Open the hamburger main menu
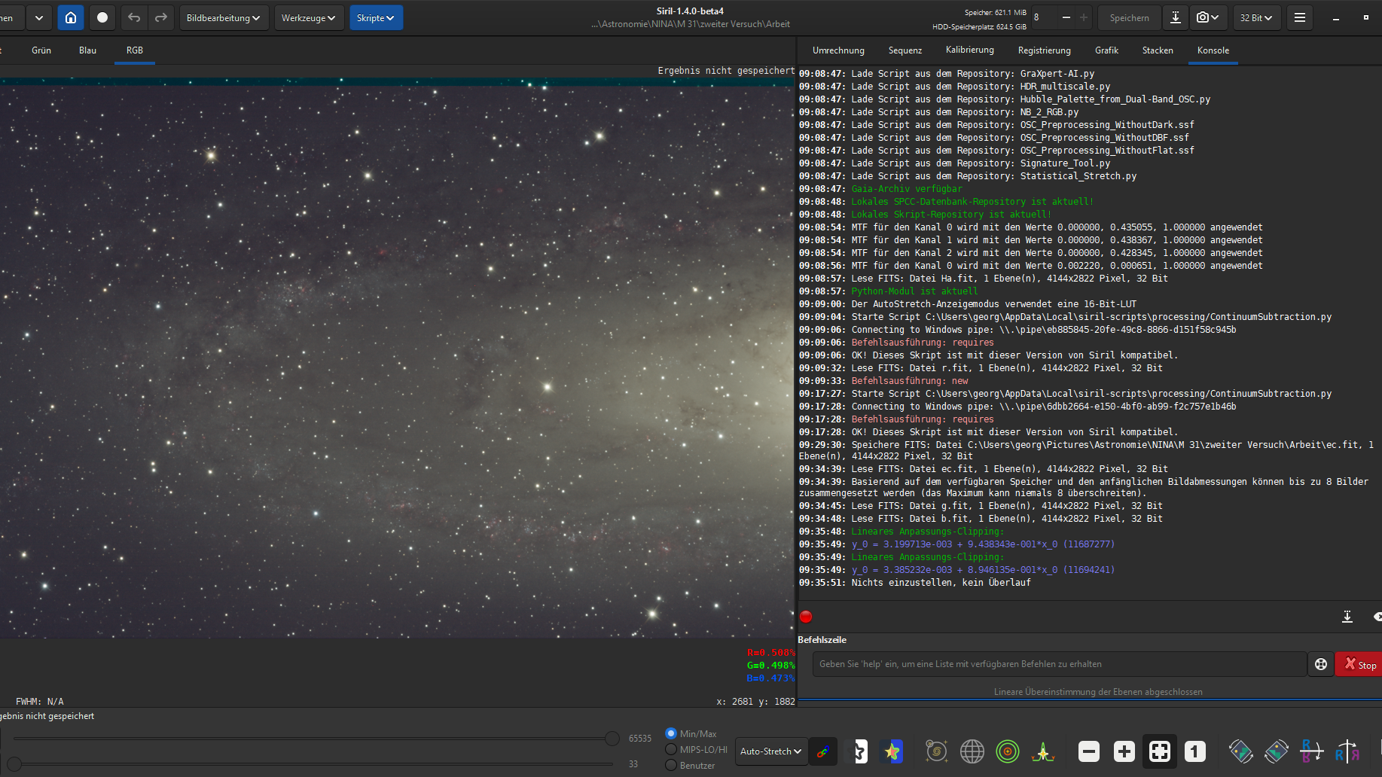The image size is (1382, 777). click(1299, 17)
